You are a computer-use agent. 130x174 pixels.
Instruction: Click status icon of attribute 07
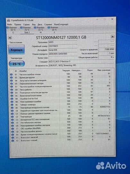tap(12, 87)
